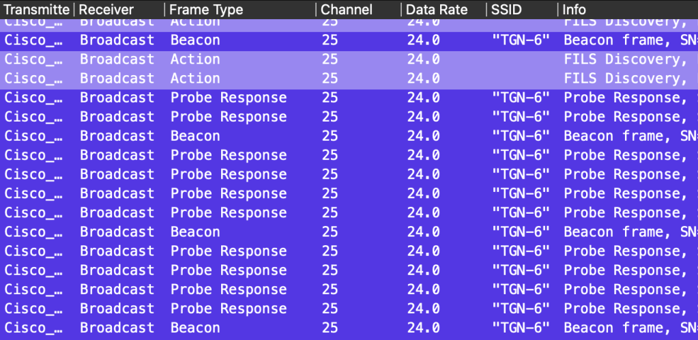This screenshot has height=340, width=698.
Task: Sort packets by Data Rate header
Action: coord(437,10)
